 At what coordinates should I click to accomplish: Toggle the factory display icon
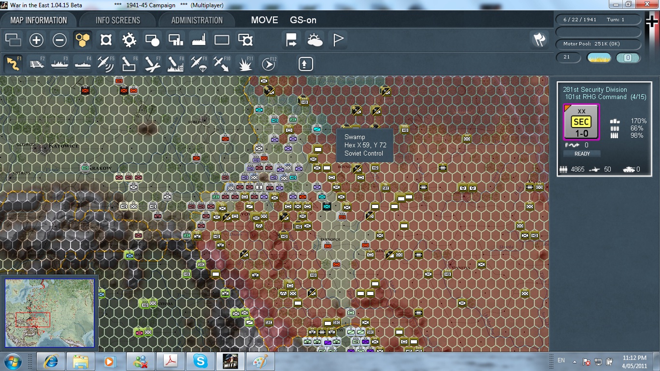tap(199, 40)
